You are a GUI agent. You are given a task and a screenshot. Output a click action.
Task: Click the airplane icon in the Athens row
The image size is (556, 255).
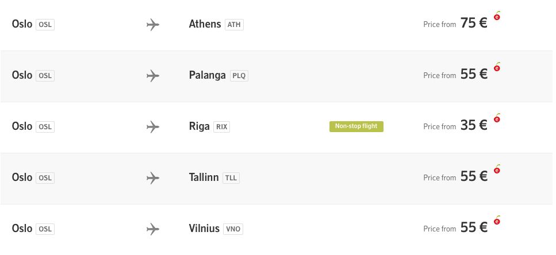(x=153, y=25)
